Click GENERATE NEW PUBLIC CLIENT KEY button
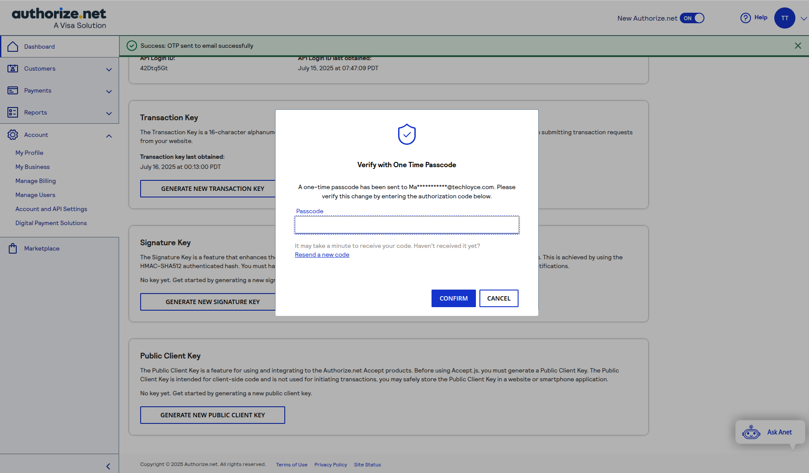This screenshot has height=473, width=809. (x=213, y=415)
